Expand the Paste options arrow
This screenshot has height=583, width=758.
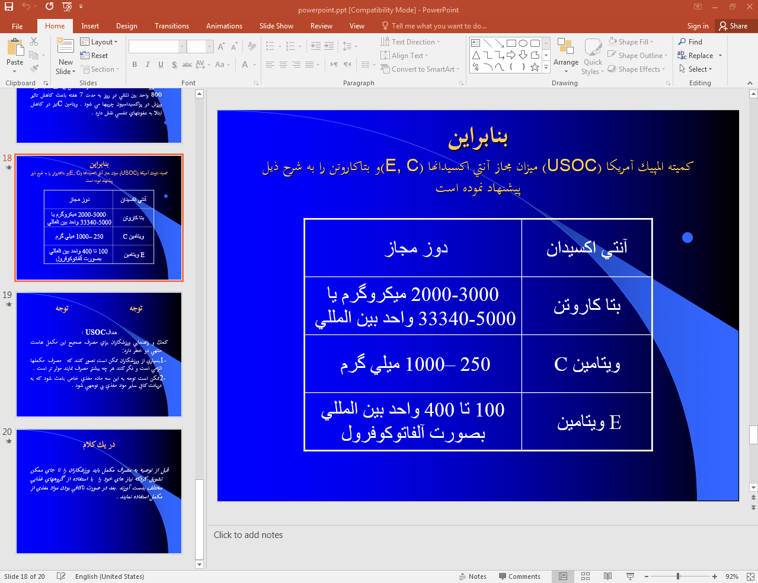(15, 71)
